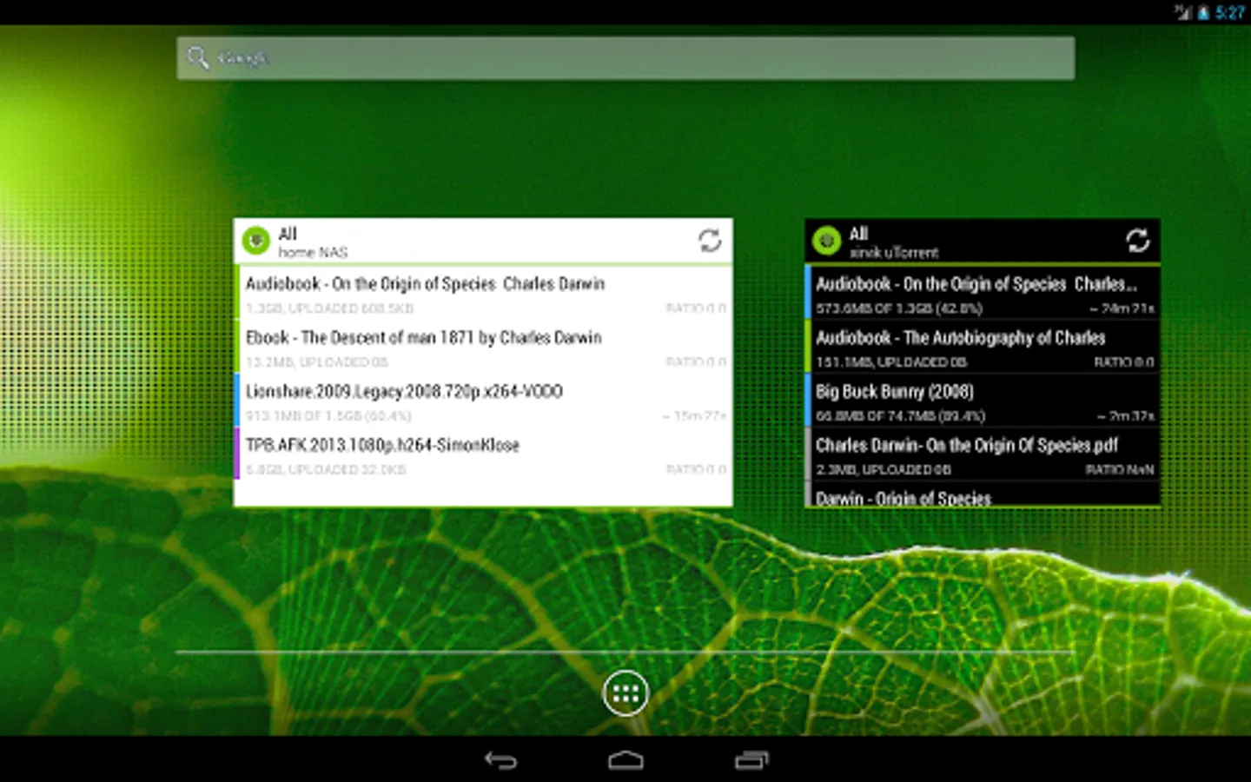Open Lionshare.2009.Legacy torrent in white widget
The width and height of the screenshot is (1251, 782).
coord(483,401)
